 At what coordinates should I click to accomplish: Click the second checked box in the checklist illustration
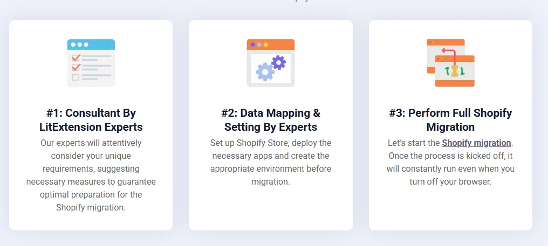(x=76, y=67)
